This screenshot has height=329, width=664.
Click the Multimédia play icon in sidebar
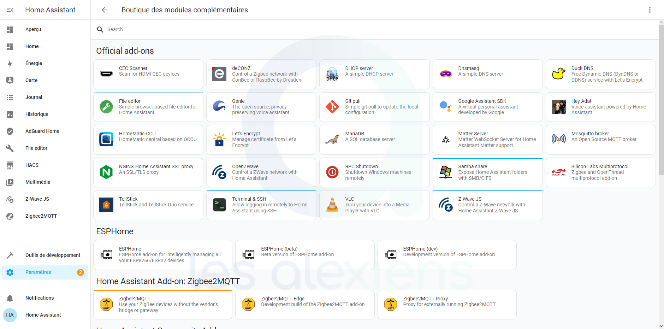(x=10, y=182)
